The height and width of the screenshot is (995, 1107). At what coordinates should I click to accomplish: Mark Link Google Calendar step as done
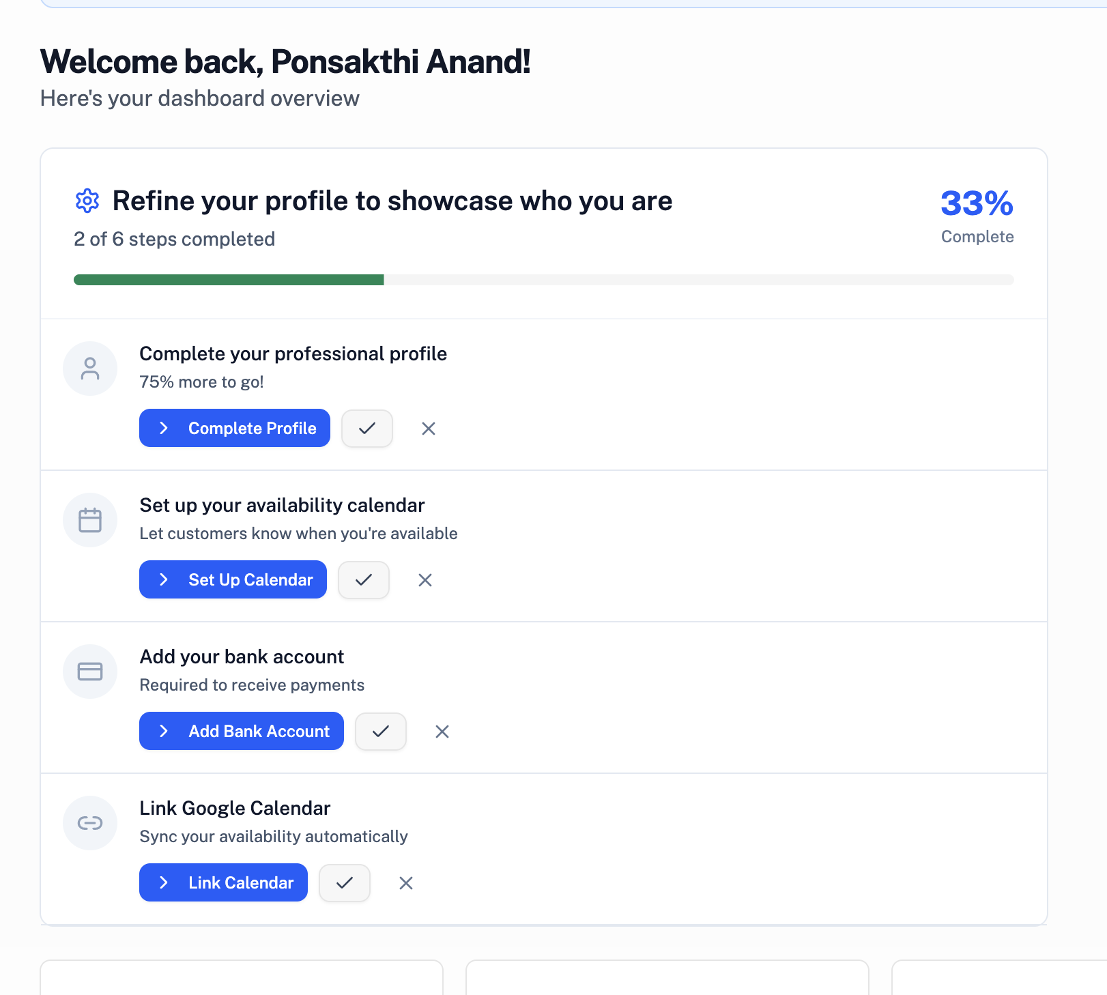tap(345, 883)
